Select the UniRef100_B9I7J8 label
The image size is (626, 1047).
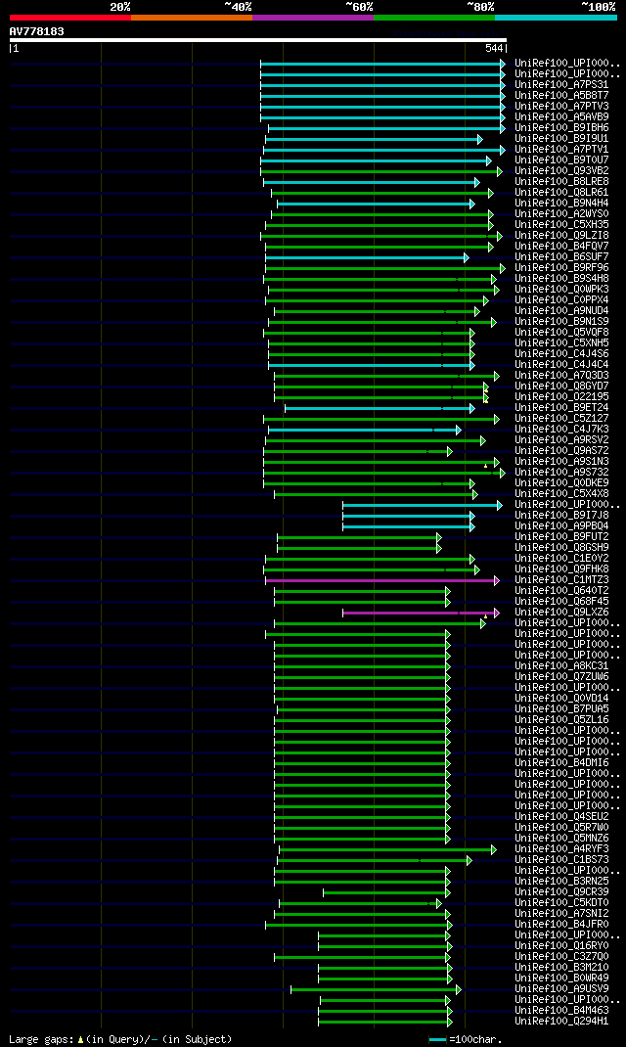click(x=561, y=515)
